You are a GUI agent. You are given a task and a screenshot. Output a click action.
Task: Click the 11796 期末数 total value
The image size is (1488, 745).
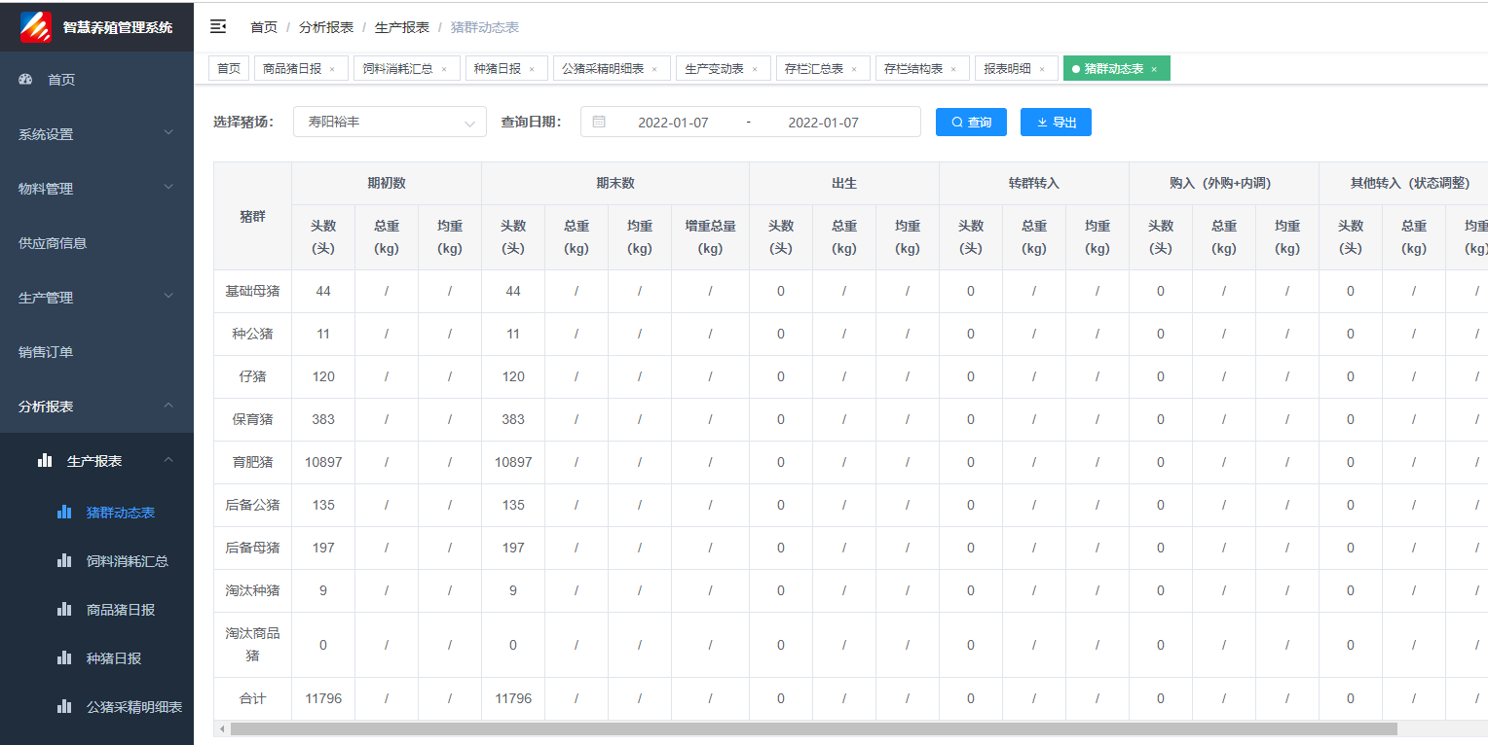pos(513,698)
